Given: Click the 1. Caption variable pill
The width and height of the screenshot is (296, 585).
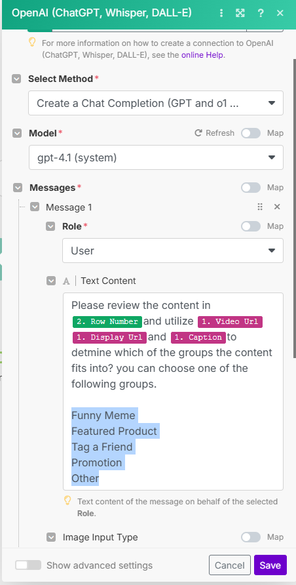Looking at the screenshot, I should pos(198,337).
